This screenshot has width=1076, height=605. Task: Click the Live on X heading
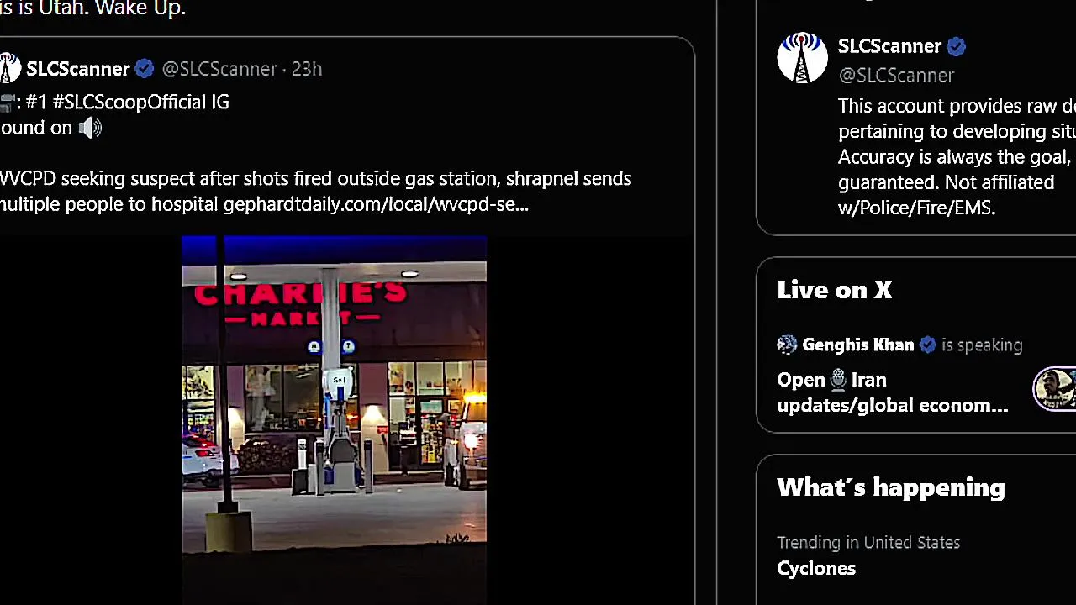[835, 290]
